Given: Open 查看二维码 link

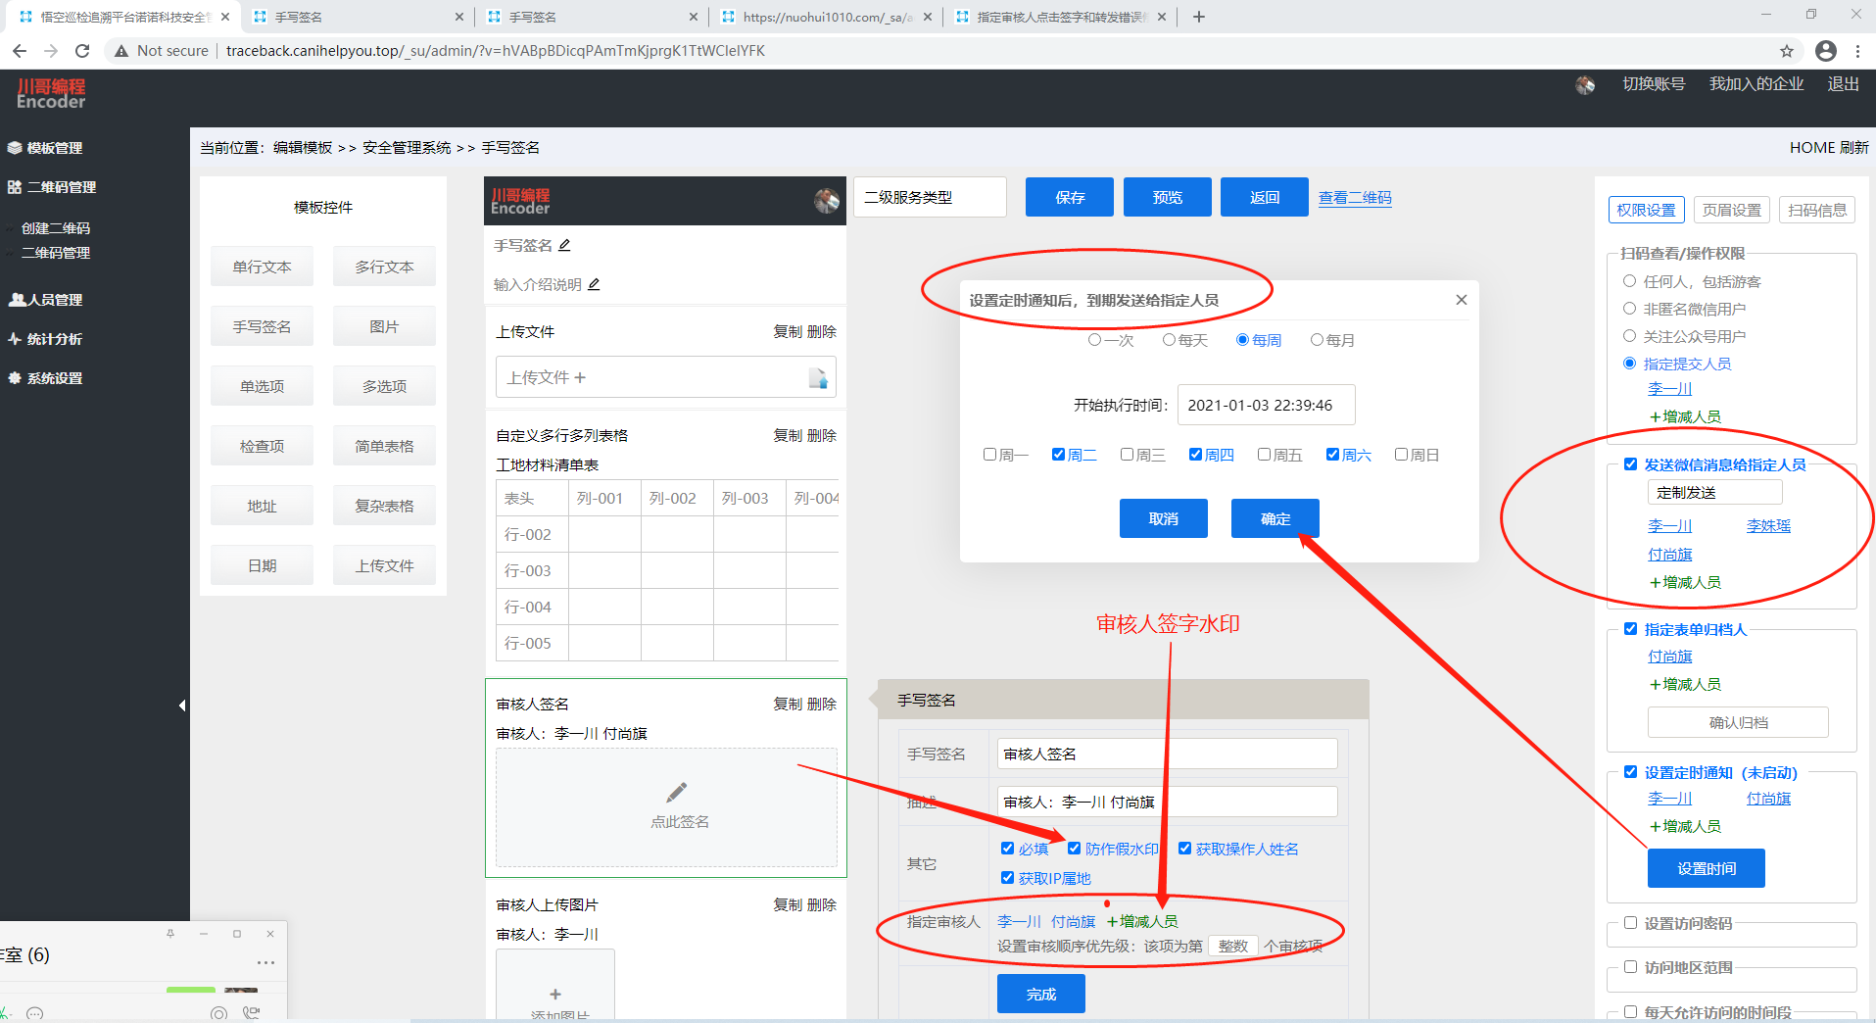Looking at the screenshot, I should pyautogui.click(x=1355, y=197).
